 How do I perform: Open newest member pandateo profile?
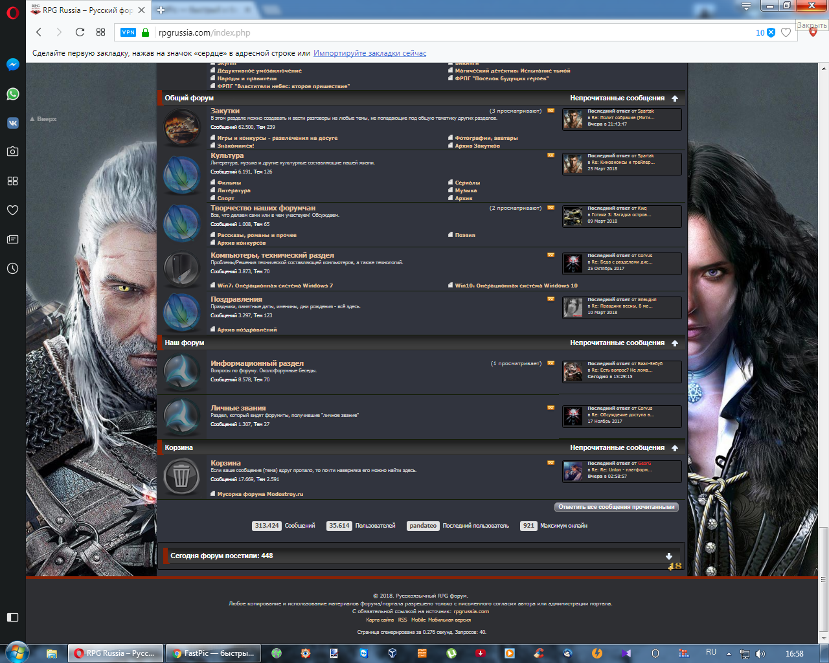pos(423,526)
